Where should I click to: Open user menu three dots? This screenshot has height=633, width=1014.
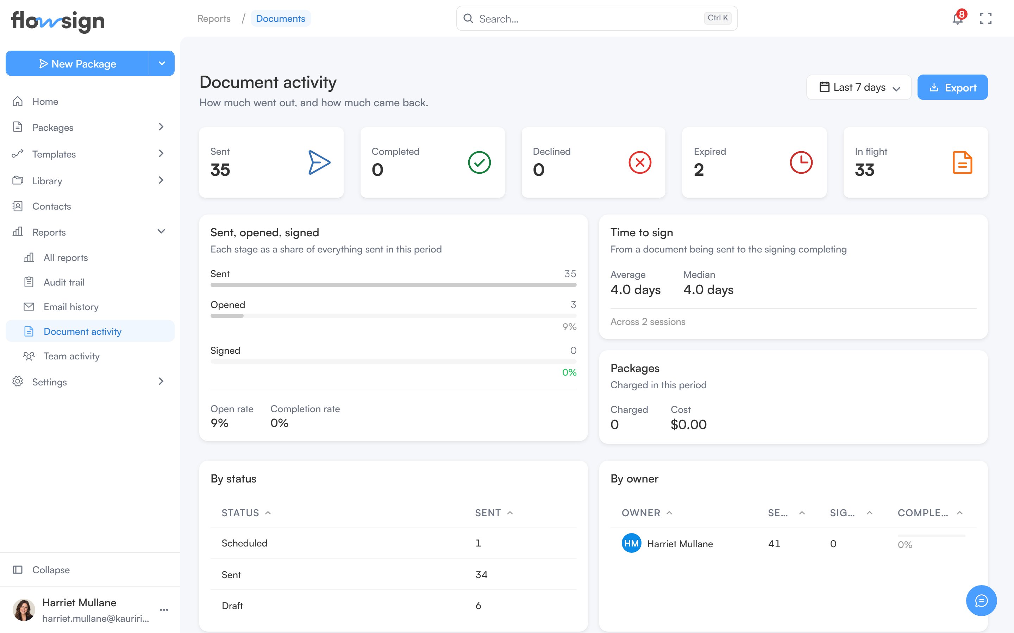click(x=164, y=610)
